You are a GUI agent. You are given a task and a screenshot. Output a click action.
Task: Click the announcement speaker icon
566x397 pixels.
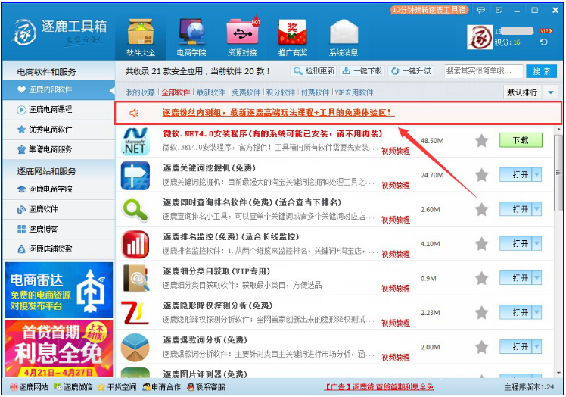(134, 113)
